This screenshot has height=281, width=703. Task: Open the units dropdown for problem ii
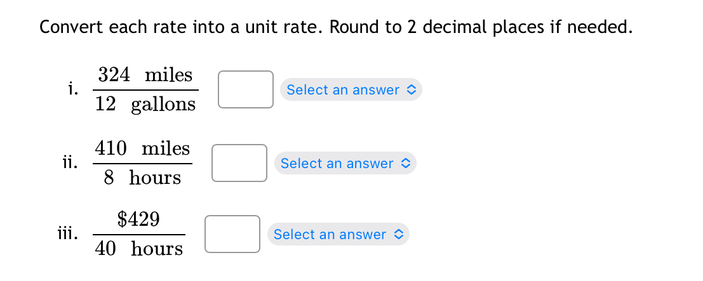[345, 163]
